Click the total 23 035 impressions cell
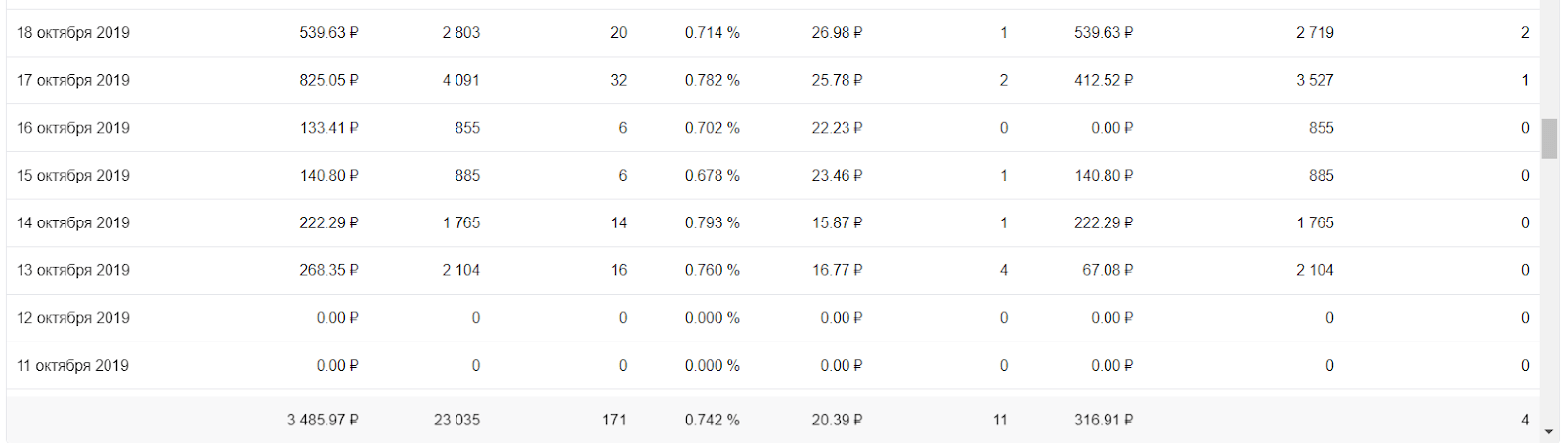The image size is (1564, 443). click(x=456, y=421)
